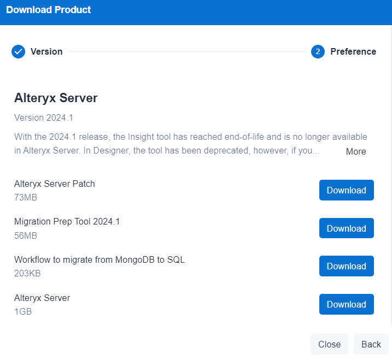Click the Alteryx Server product heading
Image resolution: width=392 pixels, height=360 pixels.
pyautogui.click(x=56, y=98)
